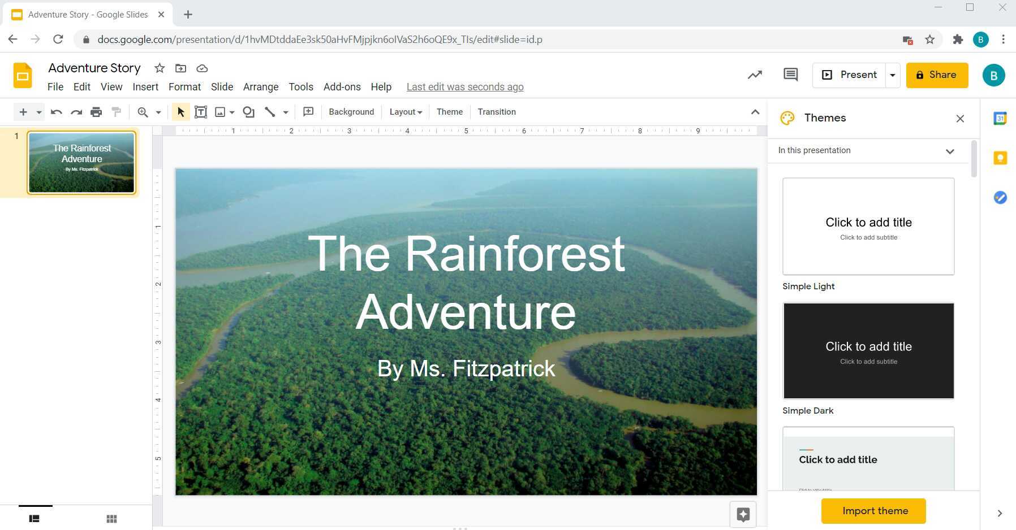
Task: Open the Layout dropdown
Action: pyautogui.click(x=405, y=112)
